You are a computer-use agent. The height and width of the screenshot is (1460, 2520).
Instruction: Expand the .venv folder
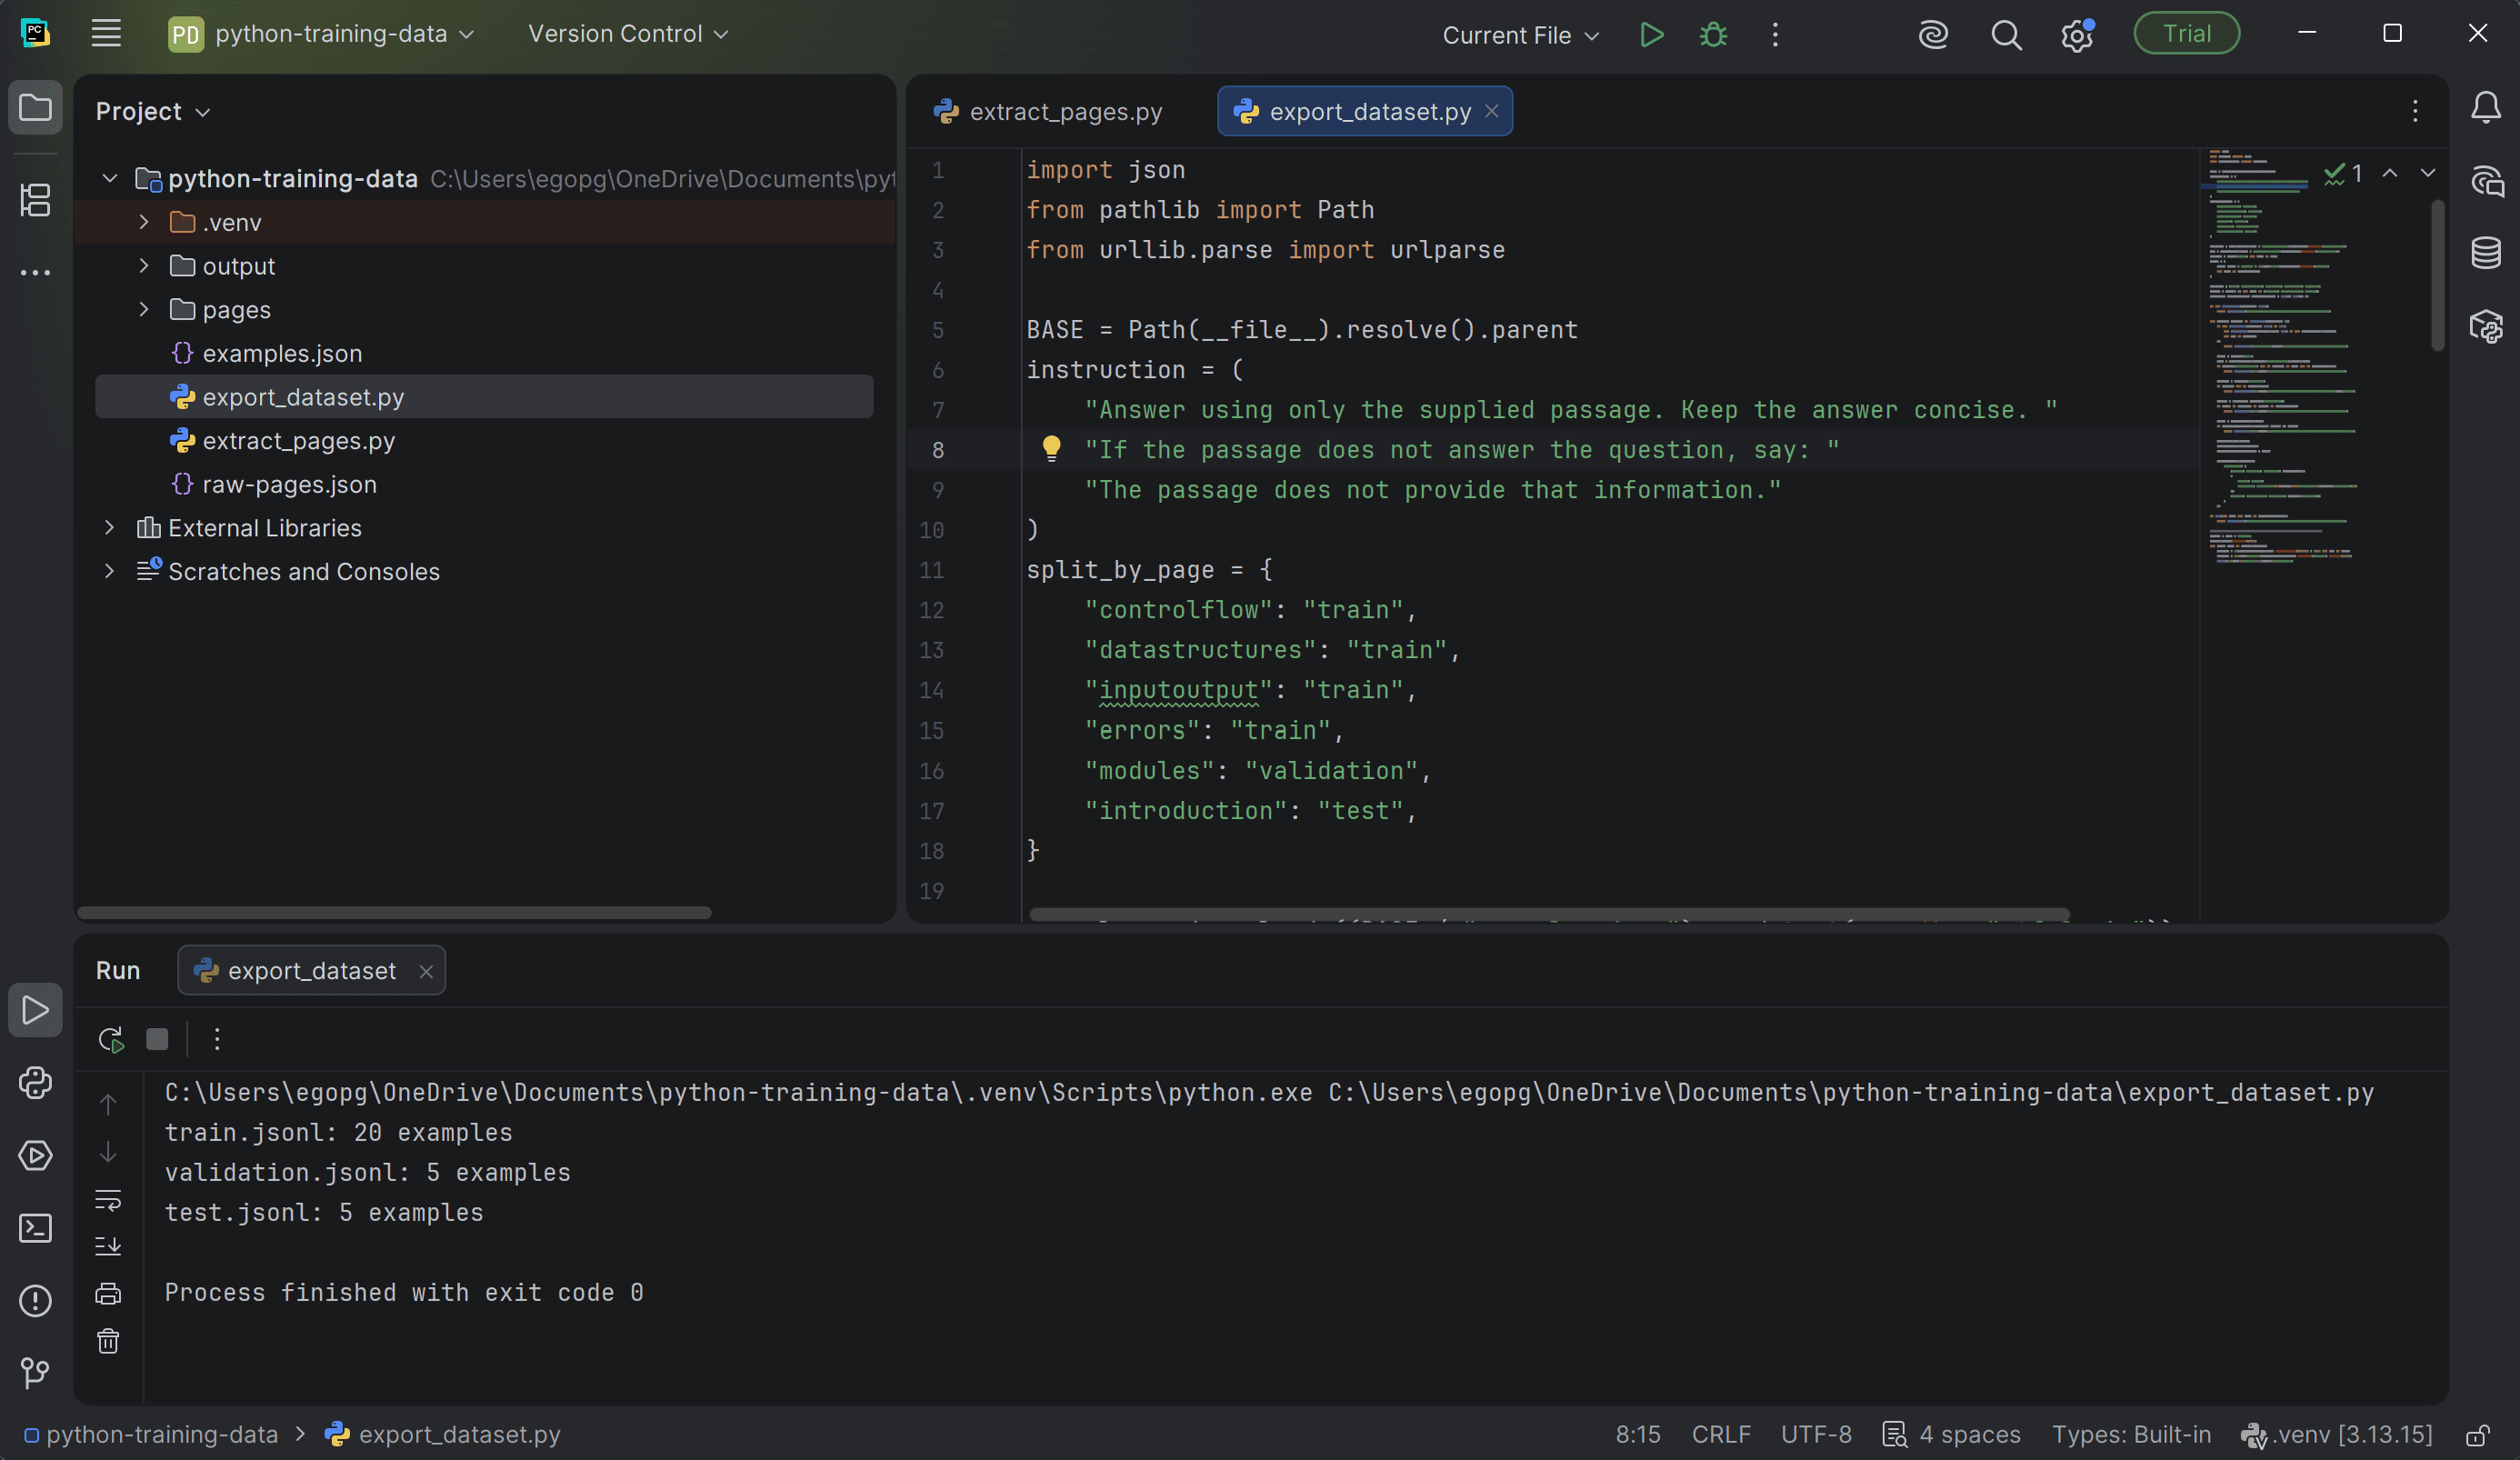144,222
